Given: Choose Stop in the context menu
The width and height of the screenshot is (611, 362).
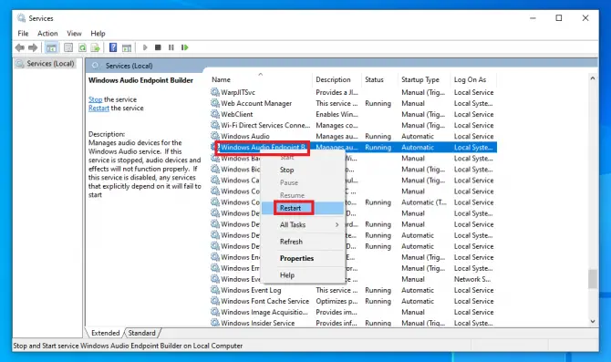Looking at the screenshot, I should [x=303, y=170].
